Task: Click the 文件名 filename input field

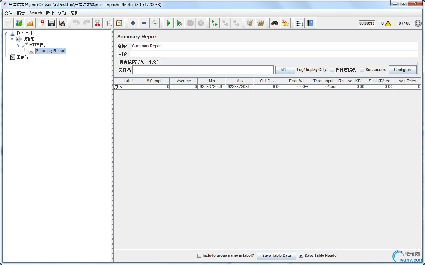Action: (x=203, y=70)
